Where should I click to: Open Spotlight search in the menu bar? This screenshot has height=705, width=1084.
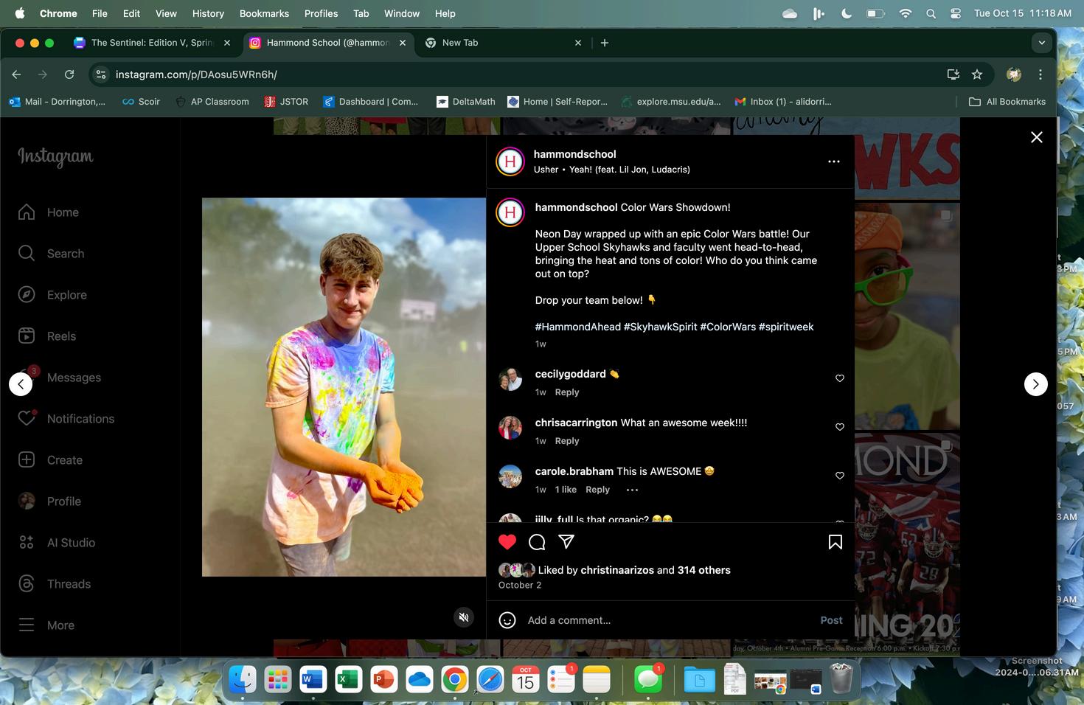click(931, 13)
